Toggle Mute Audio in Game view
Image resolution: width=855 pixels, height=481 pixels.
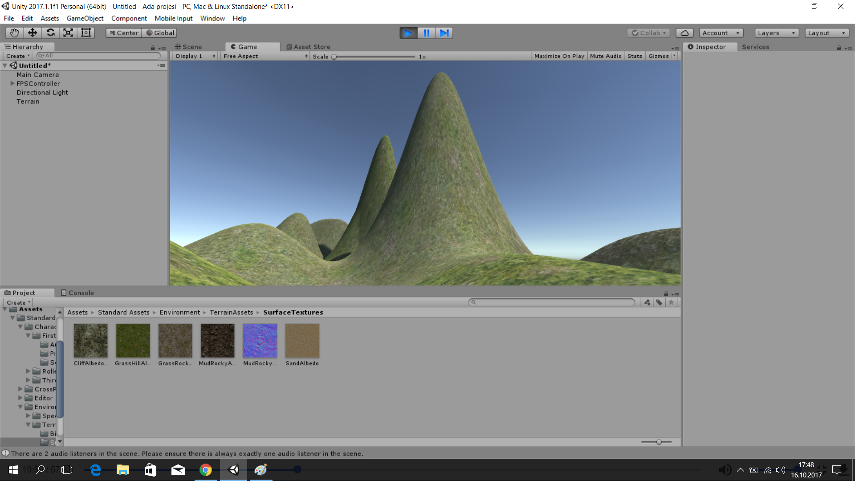[605, 56]
